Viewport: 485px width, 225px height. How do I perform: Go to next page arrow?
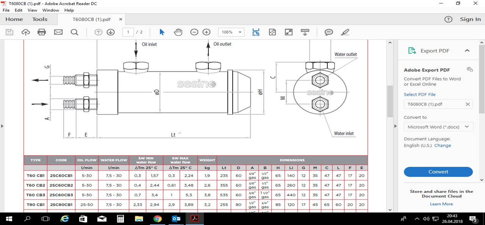click(x=111, y=32)
